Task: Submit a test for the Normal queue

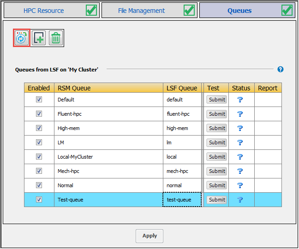Action: pos(216,185)
